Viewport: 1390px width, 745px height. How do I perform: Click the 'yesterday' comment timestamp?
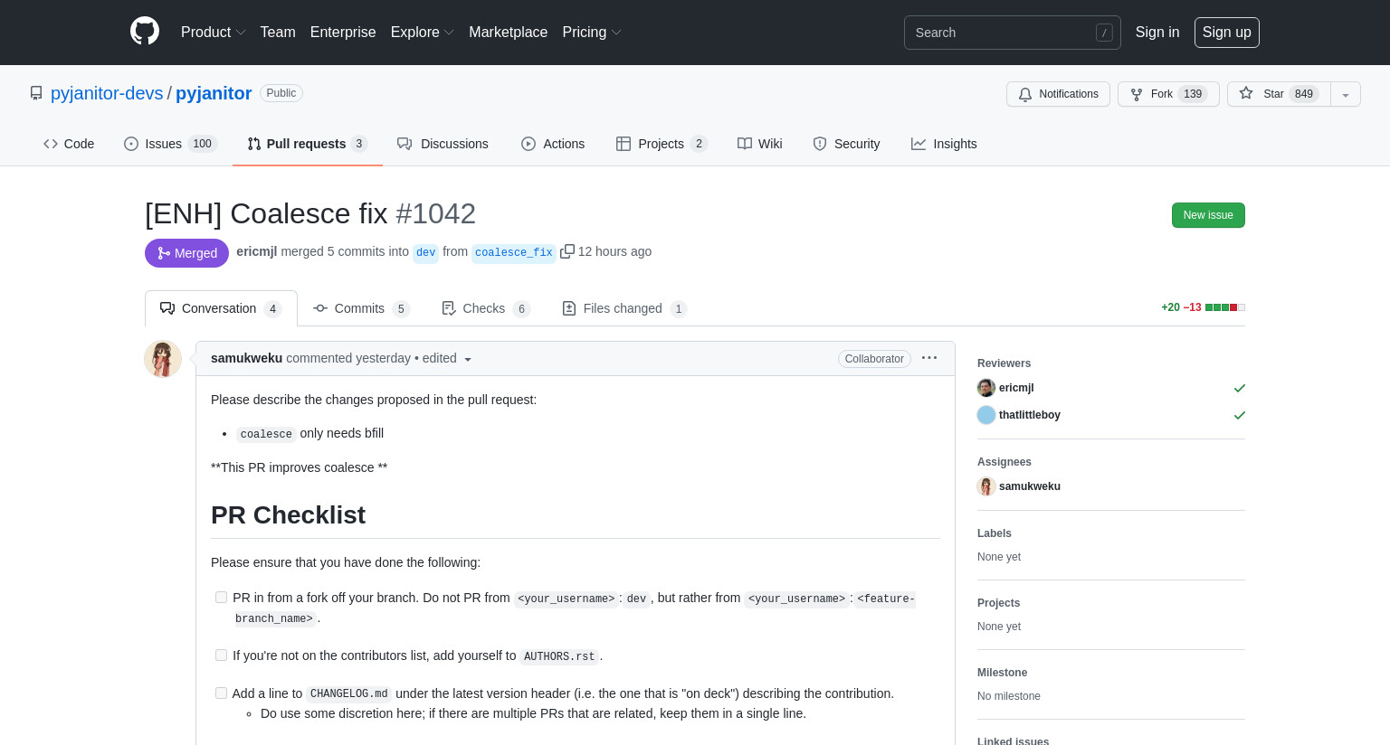383,358
